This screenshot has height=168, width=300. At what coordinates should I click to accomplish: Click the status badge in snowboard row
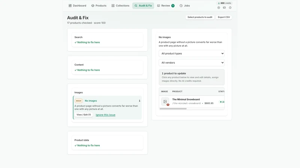(222, 102)
